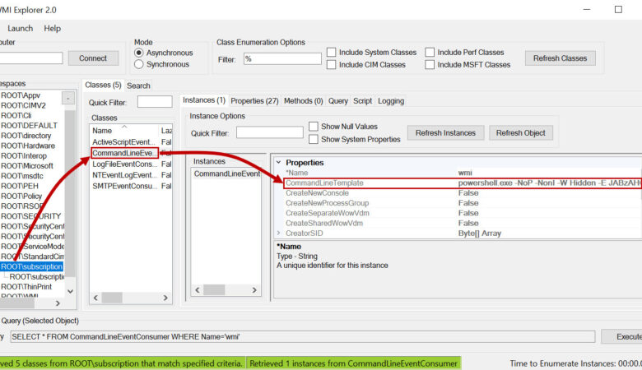Enable Include System Classes
The image size is (642, 370).
(x=331, y=53)
